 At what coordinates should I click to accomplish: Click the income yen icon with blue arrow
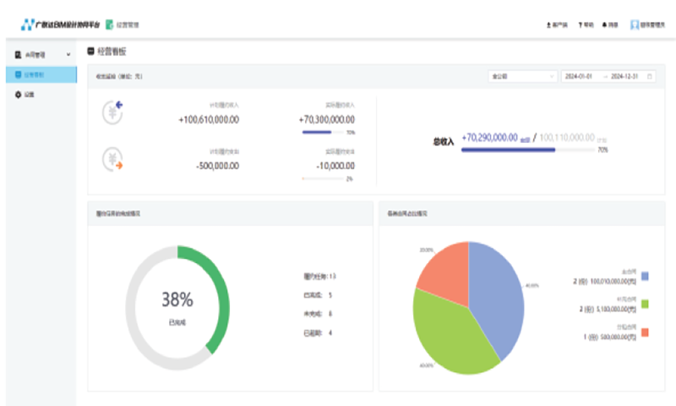pyautogui.click(x=112, y=112)
